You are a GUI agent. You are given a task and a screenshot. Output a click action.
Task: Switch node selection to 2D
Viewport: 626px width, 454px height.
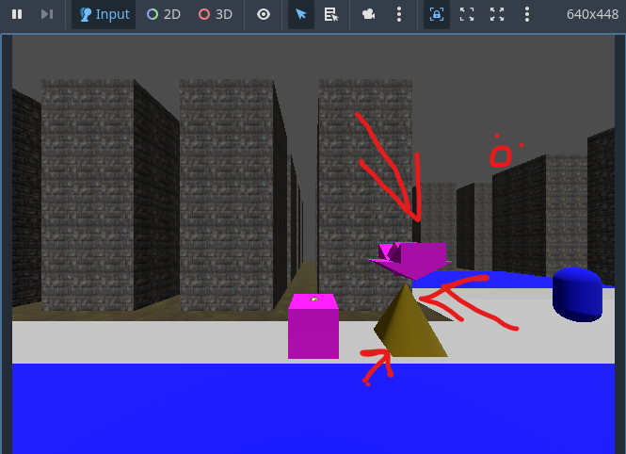pos(164,14)
